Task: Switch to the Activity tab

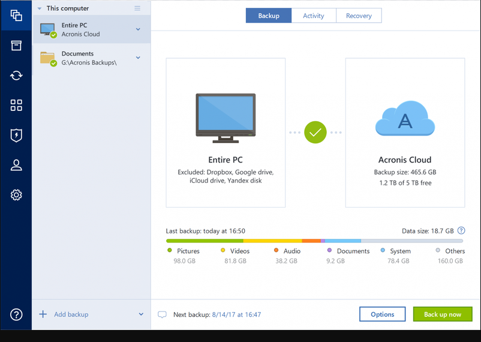Action: coord(314,16)
